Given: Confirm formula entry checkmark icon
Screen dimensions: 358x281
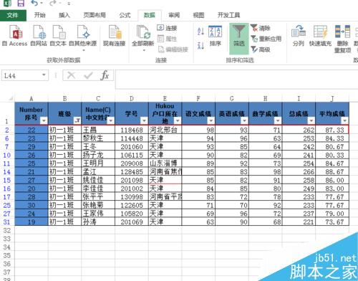Looking at the screenshot, I should coord(88,75).
